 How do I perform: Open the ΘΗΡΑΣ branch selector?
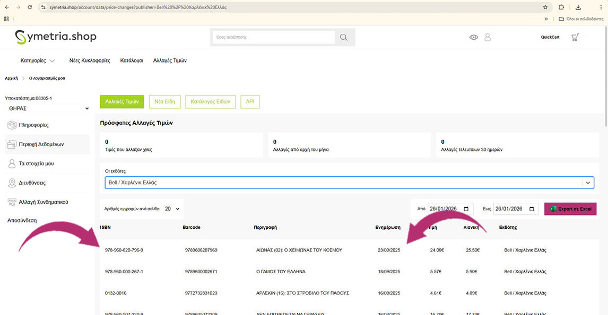[47, 109]
